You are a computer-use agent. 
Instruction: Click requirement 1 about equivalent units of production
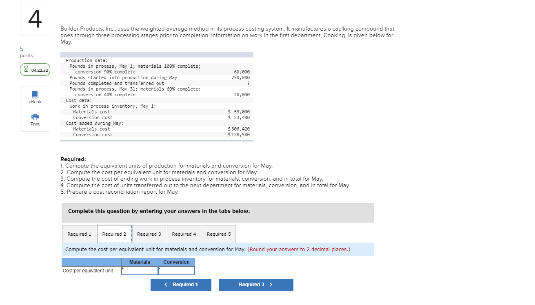[166, 166]
